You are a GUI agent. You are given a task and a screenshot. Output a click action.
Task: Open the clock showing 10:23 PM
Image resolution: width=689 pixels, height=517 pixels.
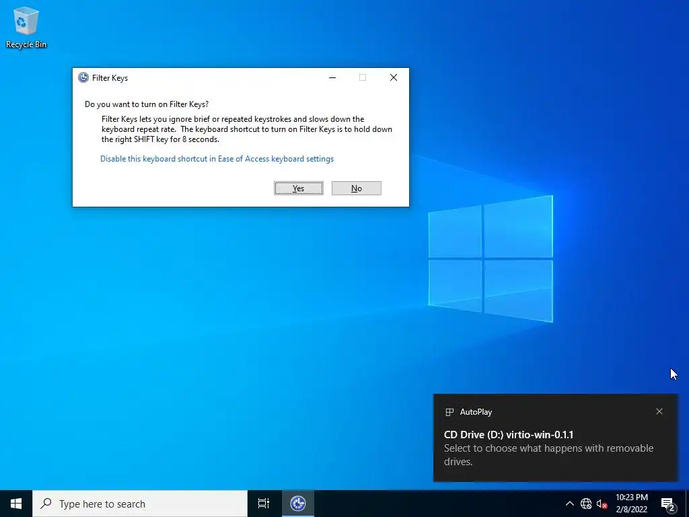click(x=631, y=504)
